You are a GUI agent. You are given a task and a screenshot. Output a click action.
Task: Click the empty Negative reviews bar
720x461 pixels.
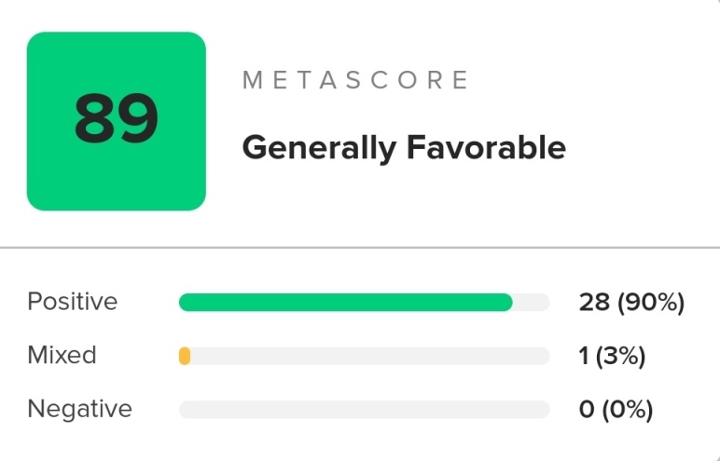click(364, 410)
